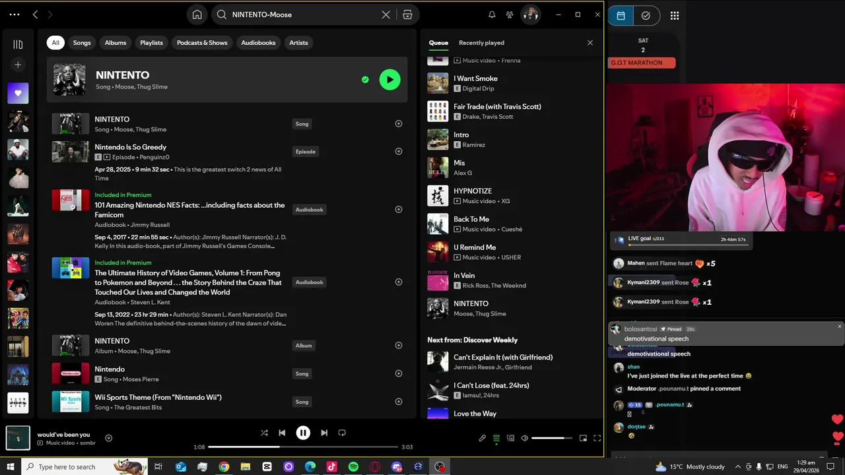Go back in Spotify navigation
The image size is (845, 475).
[x=36, y=15]
